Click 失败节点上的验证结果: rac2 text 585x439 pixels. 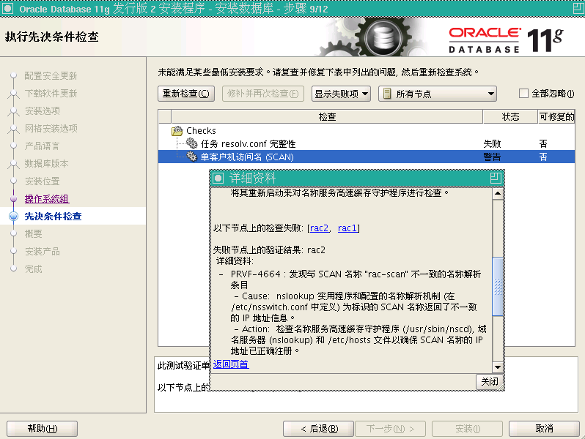coord(269,249)
